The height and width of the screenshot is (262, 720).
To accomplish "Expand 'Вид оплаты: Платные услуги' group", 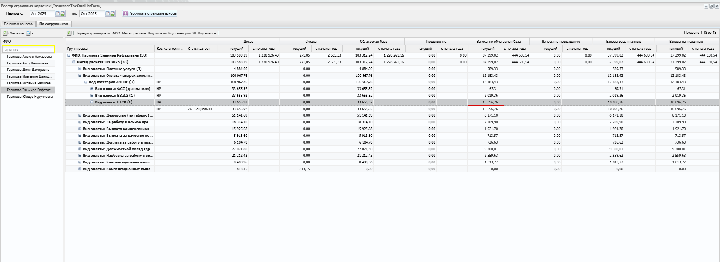I will tap(80, 69).
